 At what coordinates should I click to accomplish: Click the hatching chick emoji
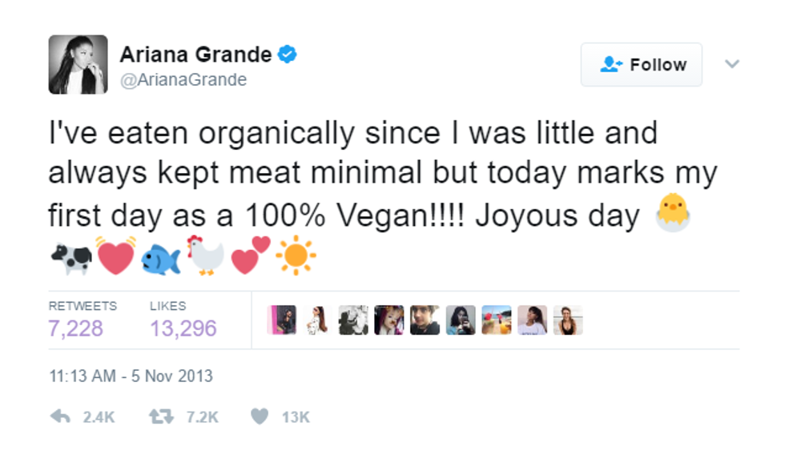pyautogui.click(x=672, y=215)
